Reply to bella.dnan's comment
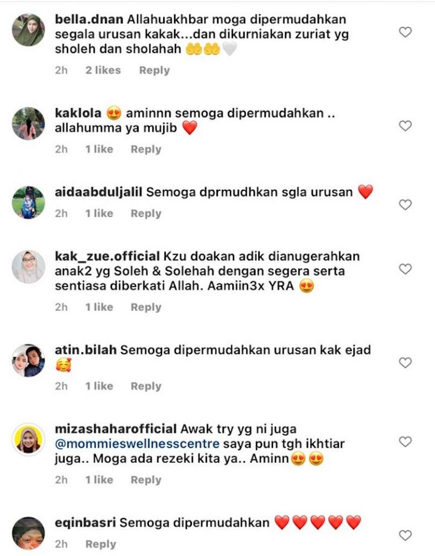Image resolution: width=435 pixels, height=556 pixels. tap(154, 70)
